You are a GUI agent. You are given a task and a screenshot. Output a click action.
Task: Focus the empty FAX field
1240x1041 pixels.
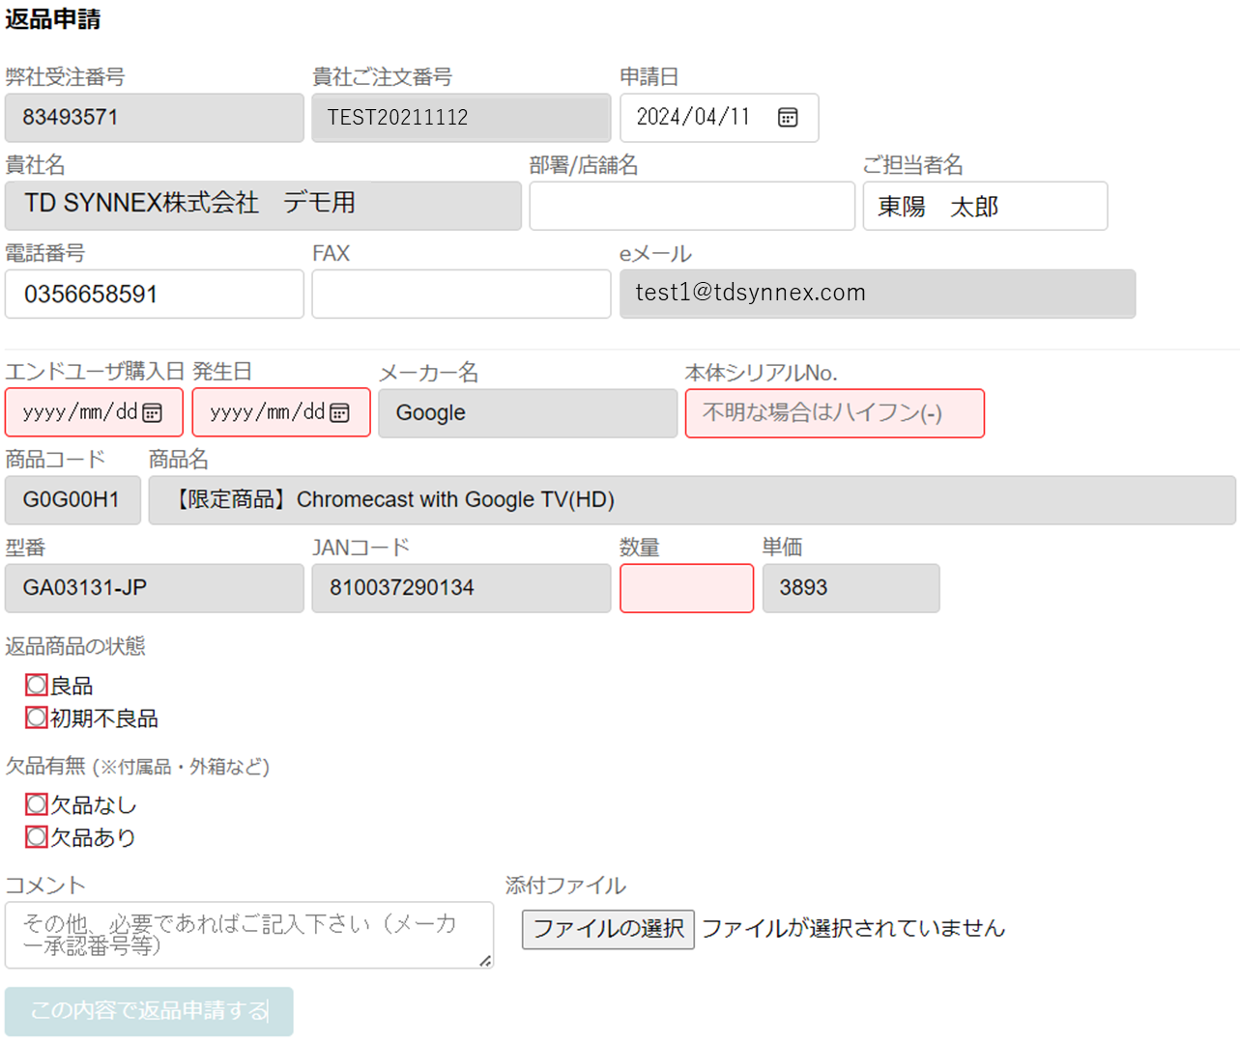(x=461, y=294)
